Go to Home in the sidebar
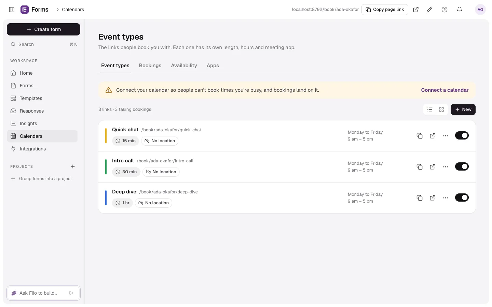492x307 pixels. pos(42,73)
